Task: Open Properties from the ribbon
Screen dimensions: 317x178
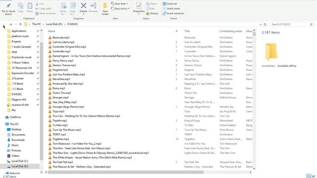Action: pyautogui.click(x=139, y=8)
